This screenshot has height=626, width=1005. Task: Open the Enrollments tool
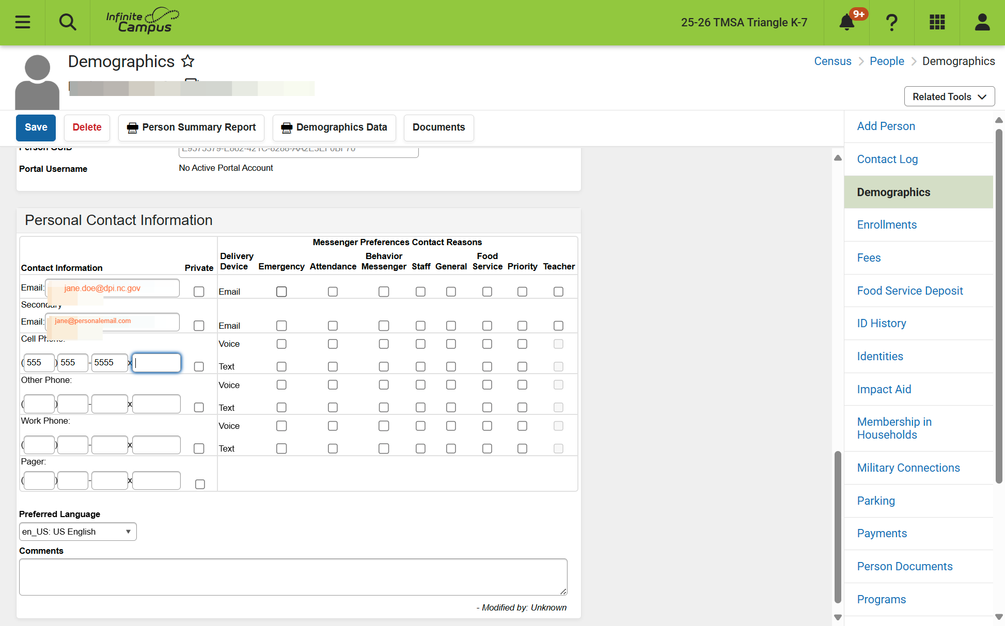pos(887,224)
